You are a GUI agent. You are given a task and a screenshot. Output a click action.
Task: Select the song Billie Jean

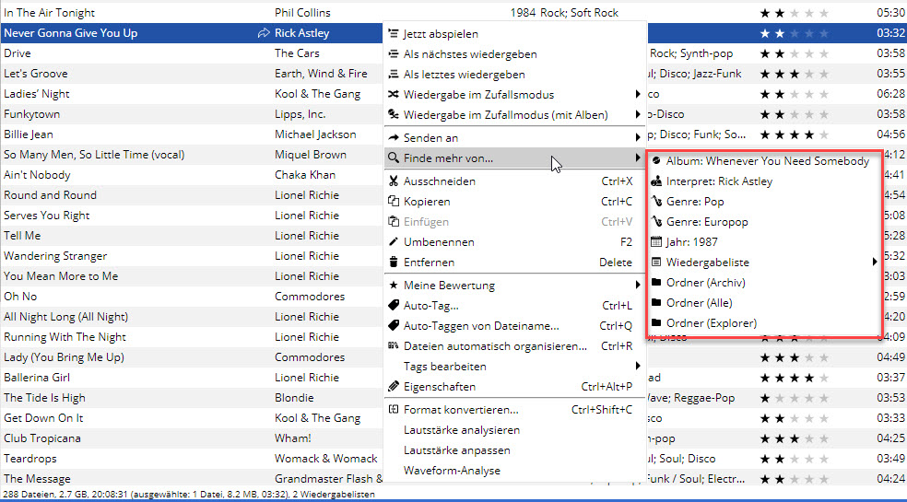coord(29,134)
